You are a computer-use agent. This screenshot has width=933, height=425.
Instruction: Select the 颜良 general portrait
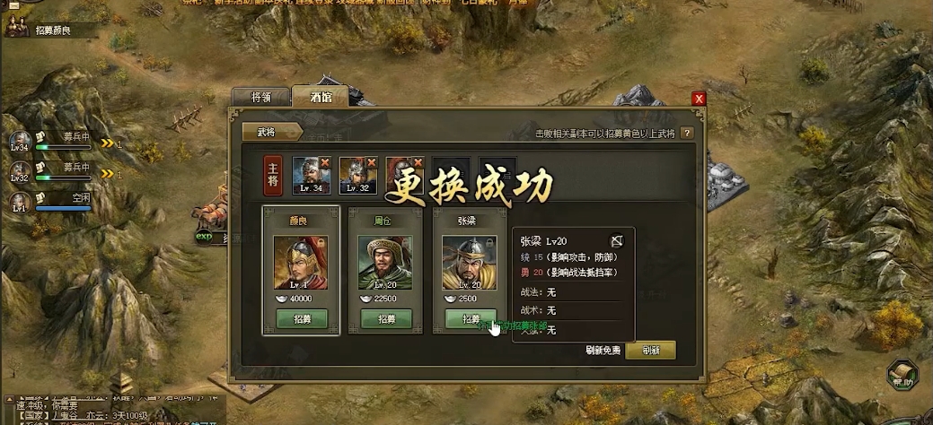301,263
